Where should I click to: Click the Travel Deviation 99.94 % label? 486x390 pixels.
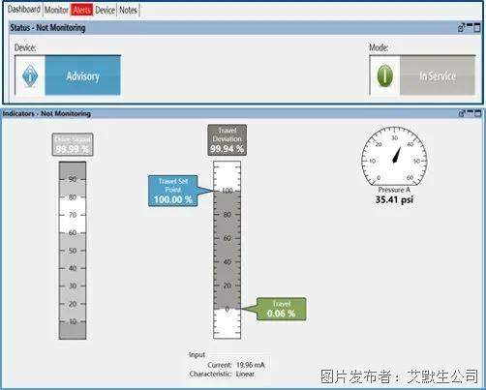228,140
